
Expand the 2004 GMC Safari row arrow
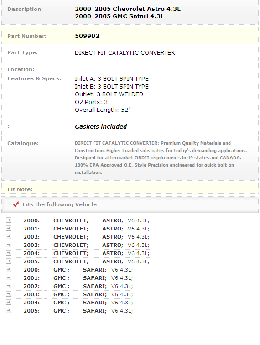(x=9, y=302)
